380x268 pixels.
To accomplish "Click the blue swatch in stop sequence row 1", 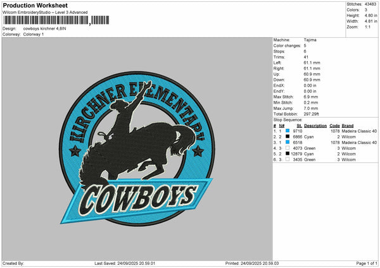I will [x=288, y=131].
